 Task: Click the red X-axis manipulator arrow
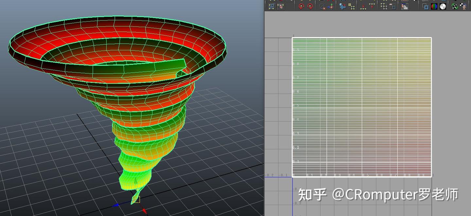145,211
